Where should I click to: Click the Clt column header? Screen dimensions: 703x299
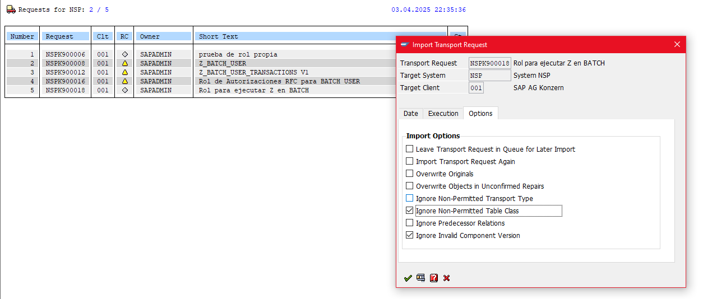pos(103,36)
